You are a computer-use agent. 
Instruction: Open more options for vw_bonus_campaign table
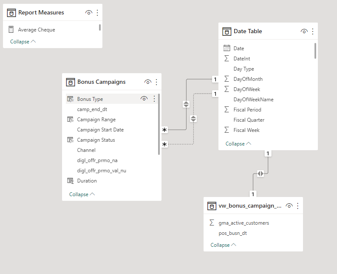(297, 206)
